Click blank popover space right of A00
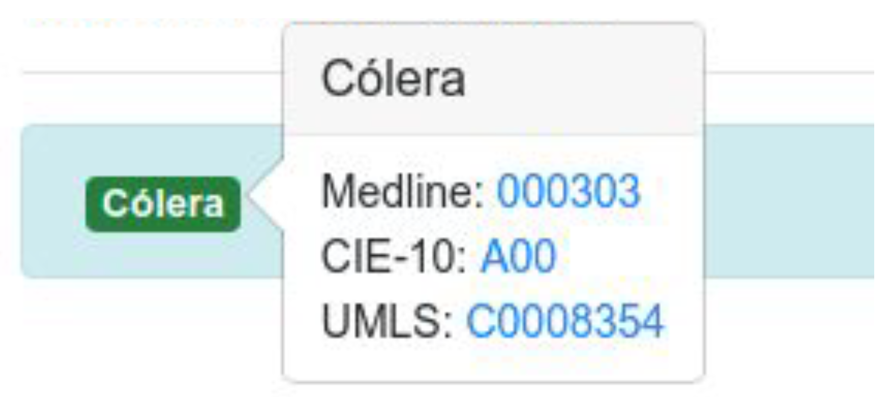The width and height of the screenshot is (896, 402). point(628,257)
